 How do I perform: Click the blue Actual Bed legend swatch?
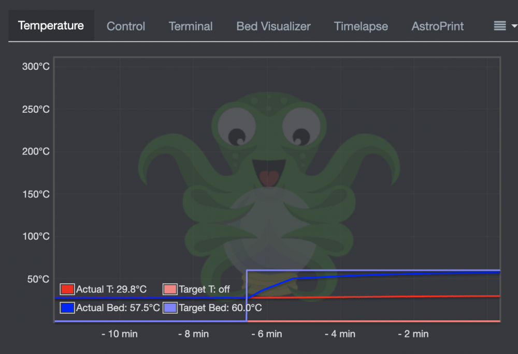tap(67, 308)
